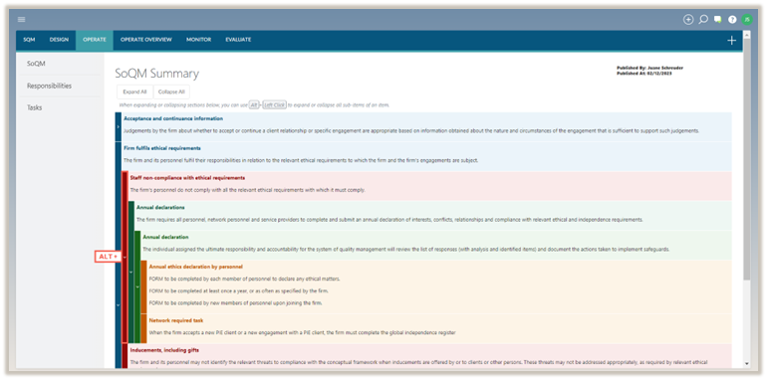Click the global independence register sentence
Screen dimensions: 767x380
point(302,332)
